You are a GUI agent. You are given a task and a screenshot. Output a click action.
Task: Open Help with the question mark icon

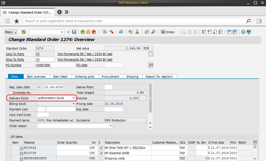click(x=243, y=32)
